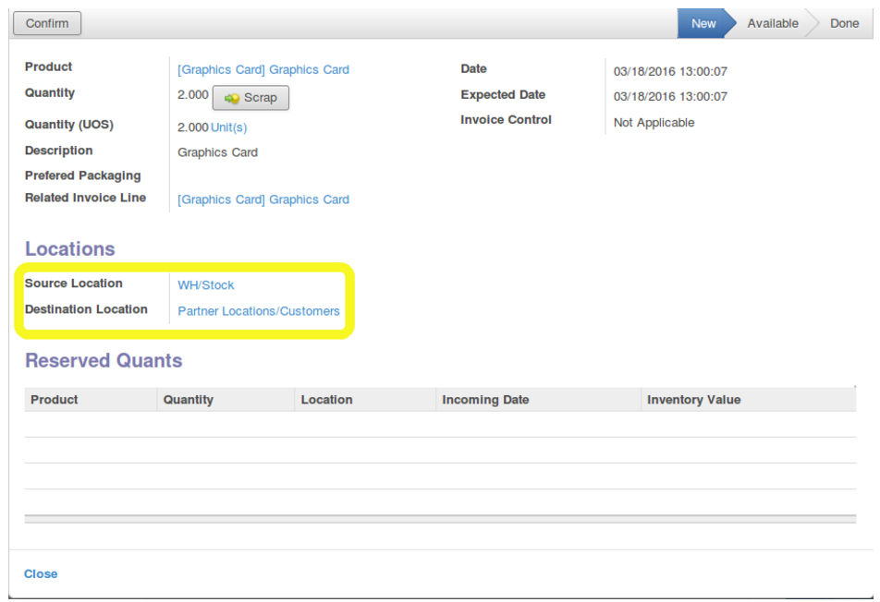Open the Unit(s) unit of measure link
Viewport: 880px width, 602px height.
click(x=228, y=127)
